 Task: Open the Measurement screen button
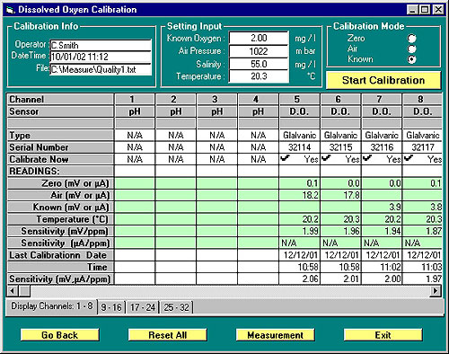[x=275, y=335]
